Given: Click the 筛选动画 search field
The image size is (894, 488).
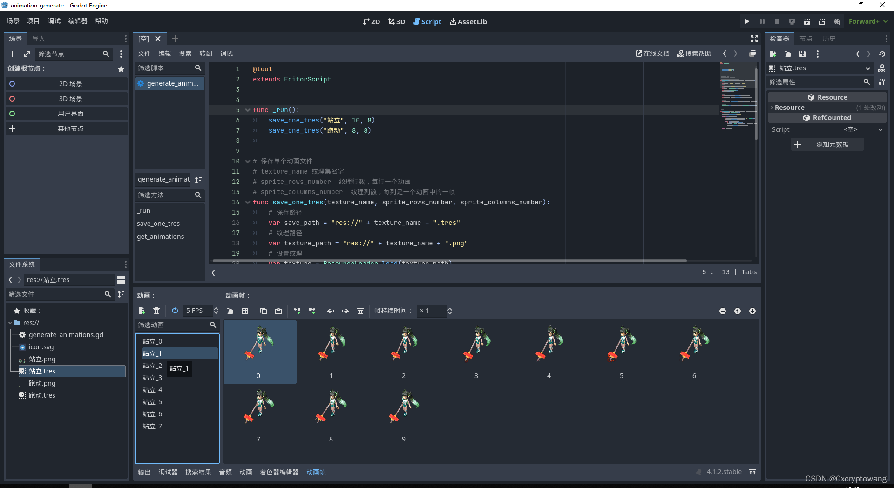Looking at the screenshot, I should [x=177, y=325].
